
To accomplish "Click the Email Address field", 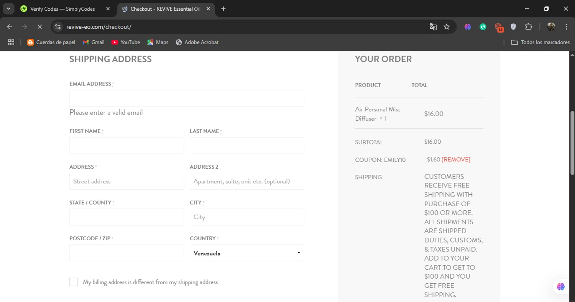I will pyautogui.click(x=187, y=98).
